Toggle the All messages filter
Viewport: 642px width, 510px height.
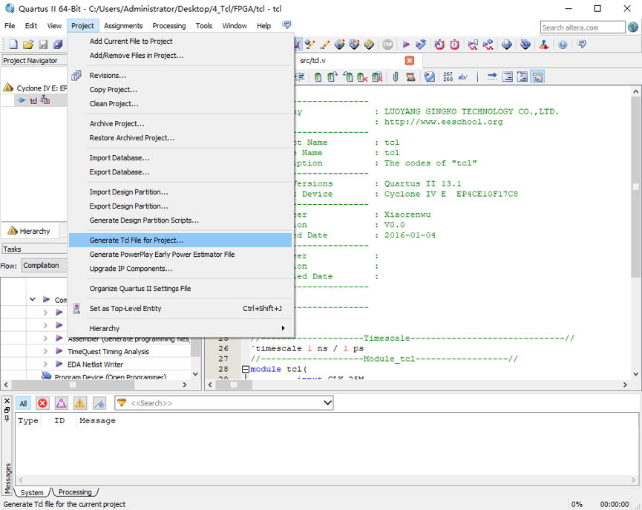pyautogui.click(x=23, y=403)
